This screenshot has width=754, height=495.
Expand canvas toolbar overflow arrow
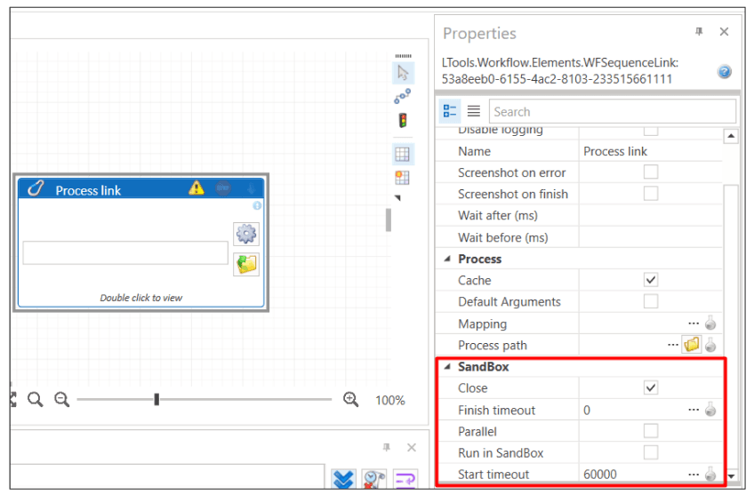[x=397, y=197]
